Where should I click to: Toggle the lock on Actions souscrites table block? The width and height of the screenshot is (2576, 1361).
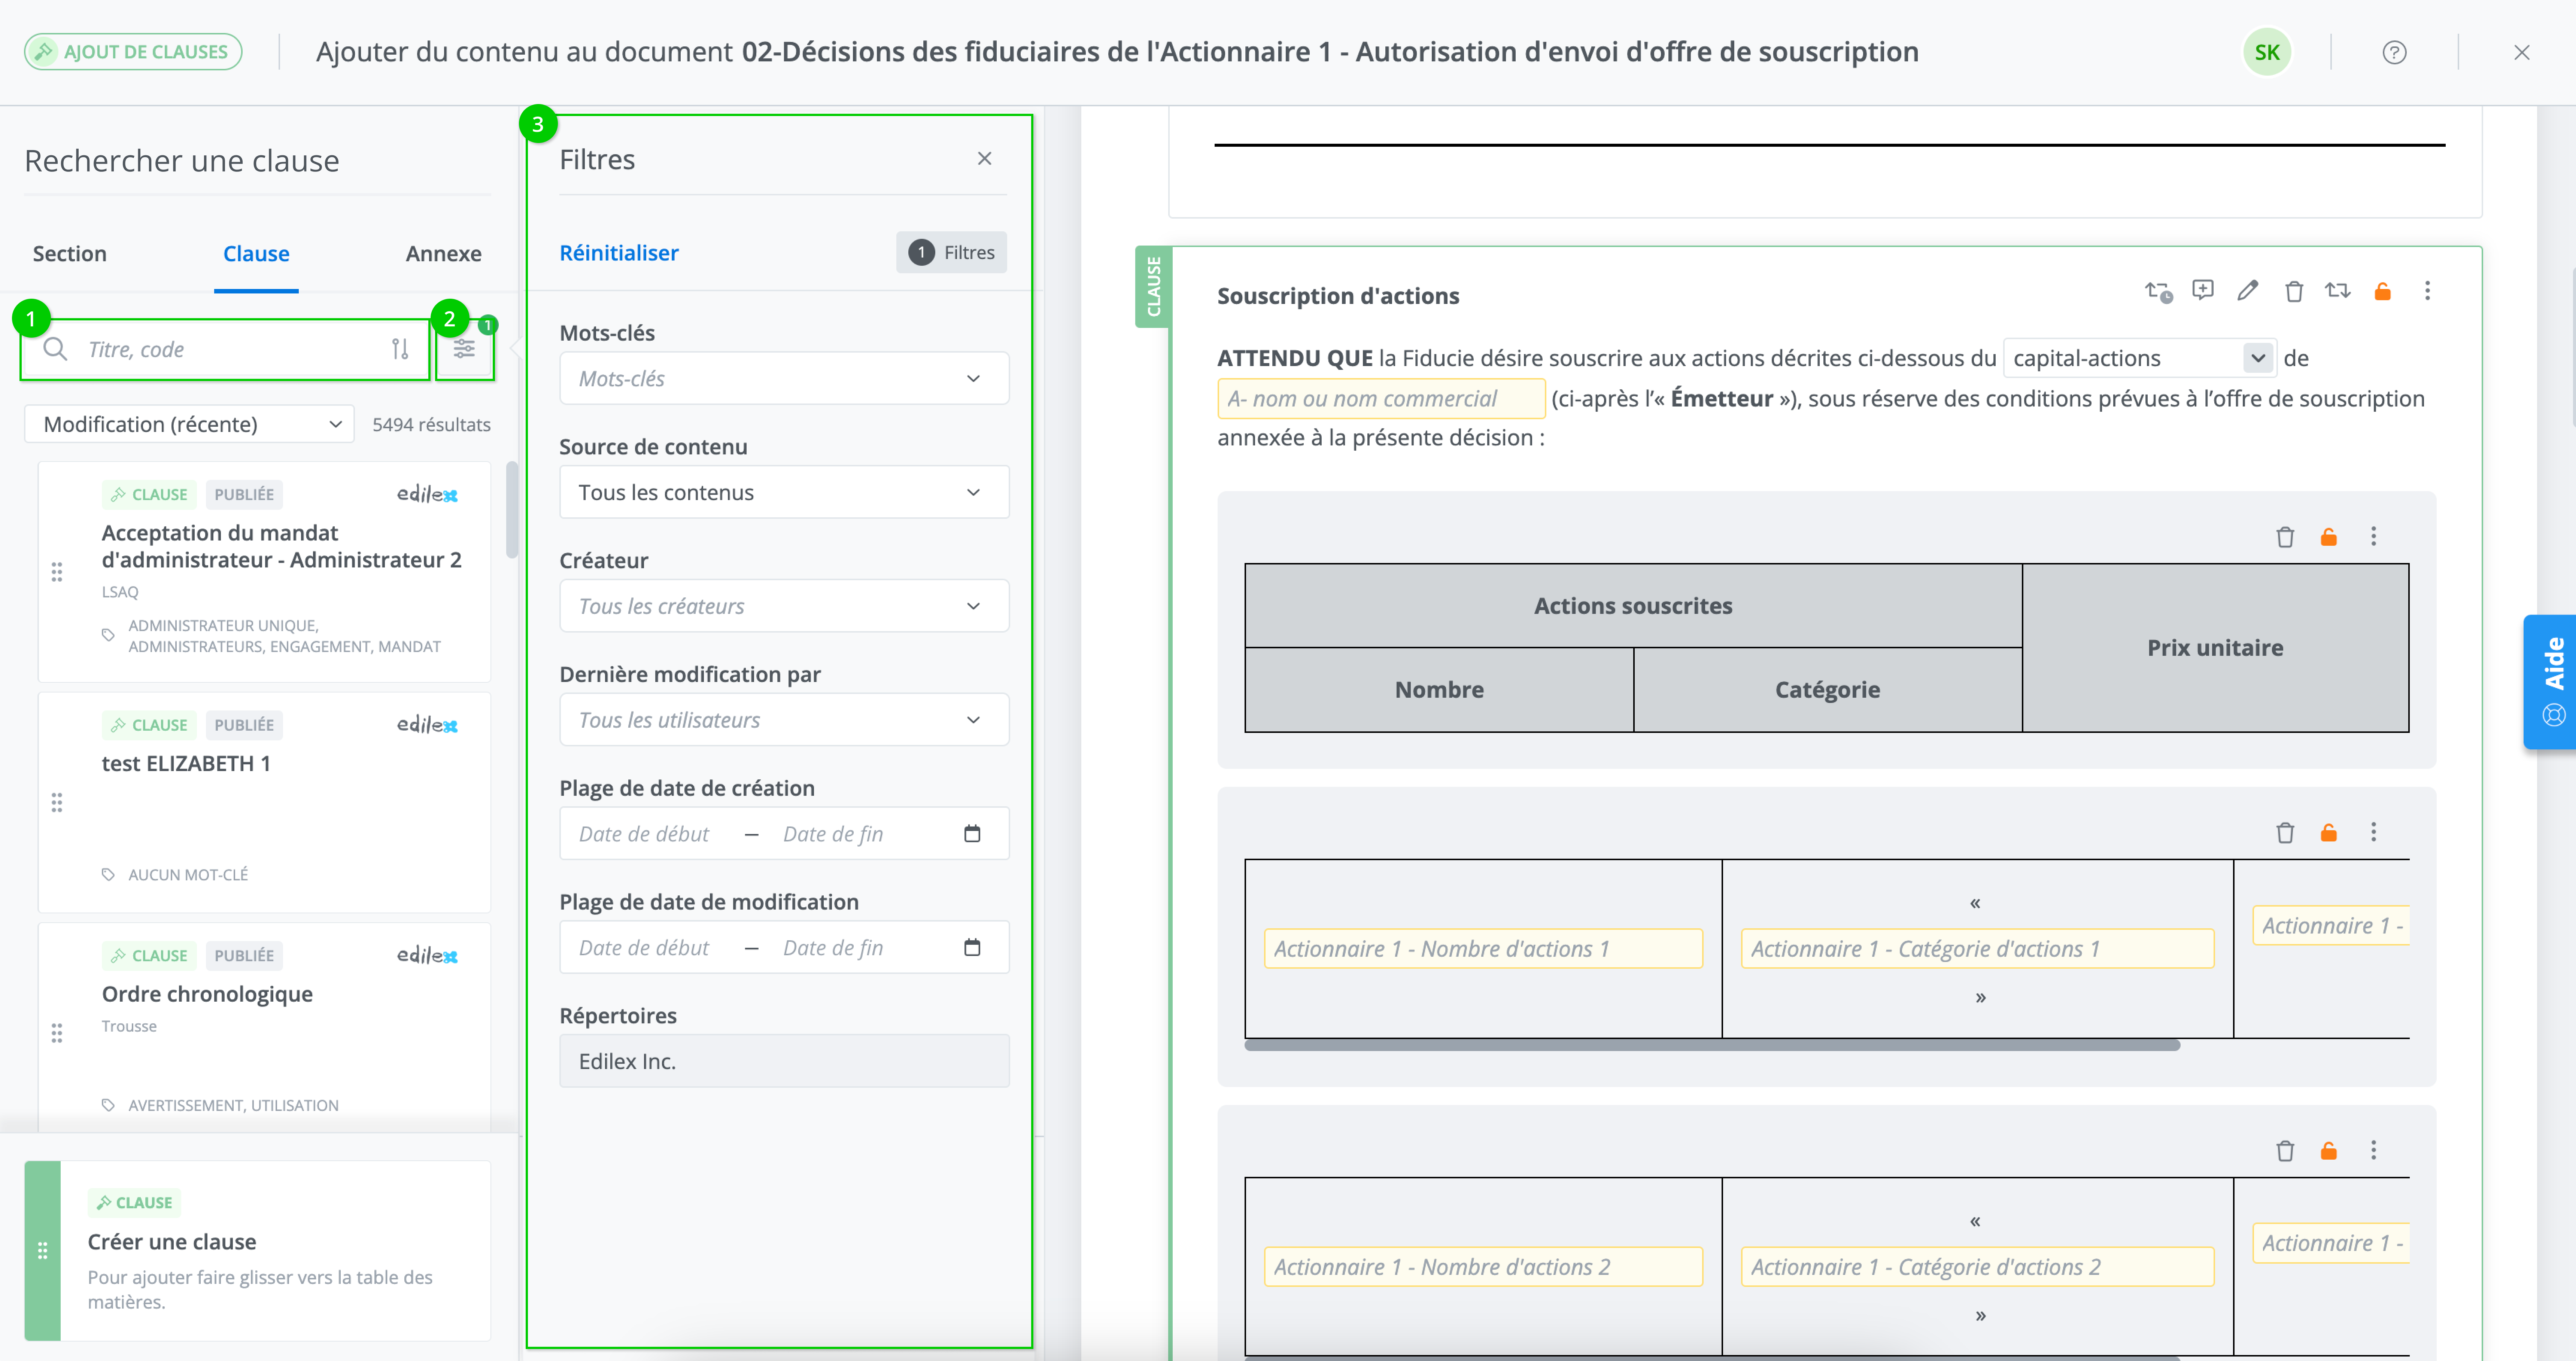coord(2328,537)
